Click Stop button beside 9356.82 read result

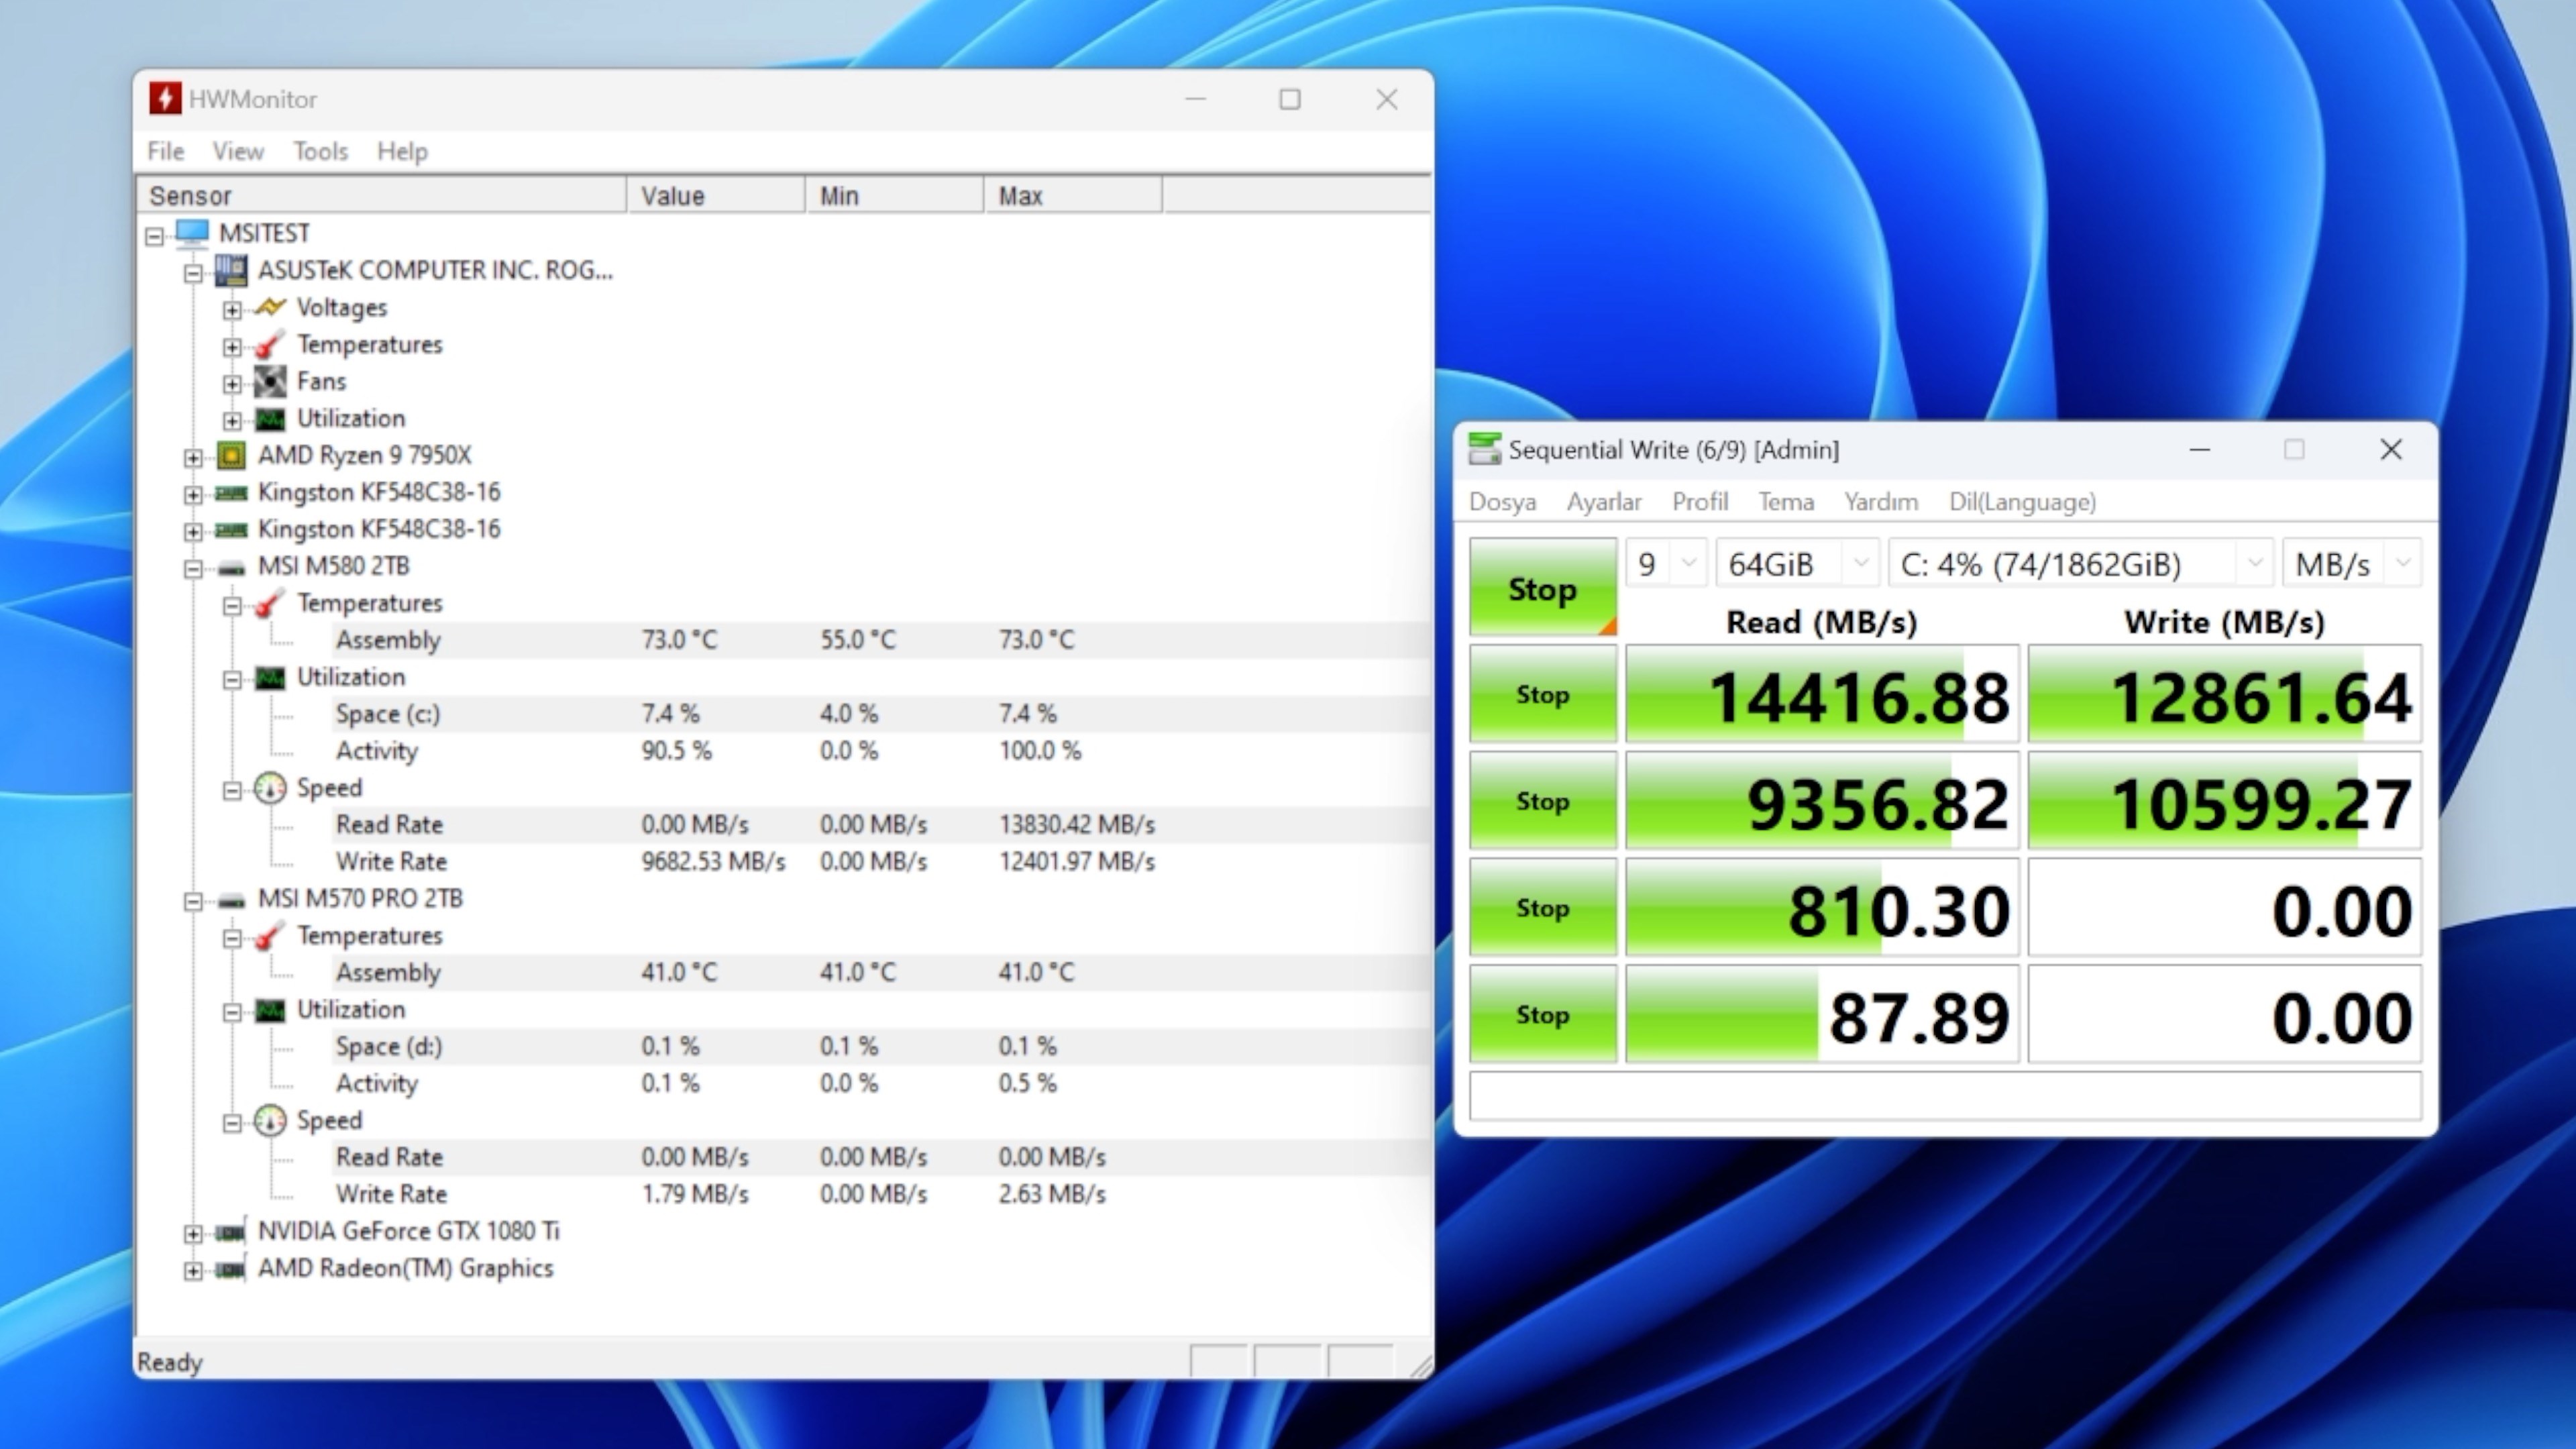pyautogui.click(x=1542, y=801)
